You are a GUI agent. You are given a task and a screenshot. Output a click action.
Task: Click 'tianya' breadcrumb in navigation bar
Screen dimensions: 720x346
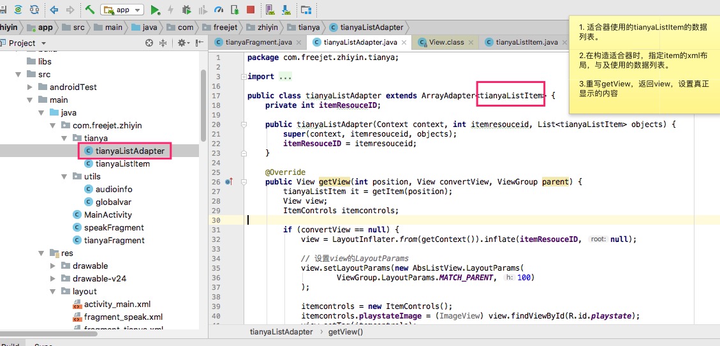(304, 27)
